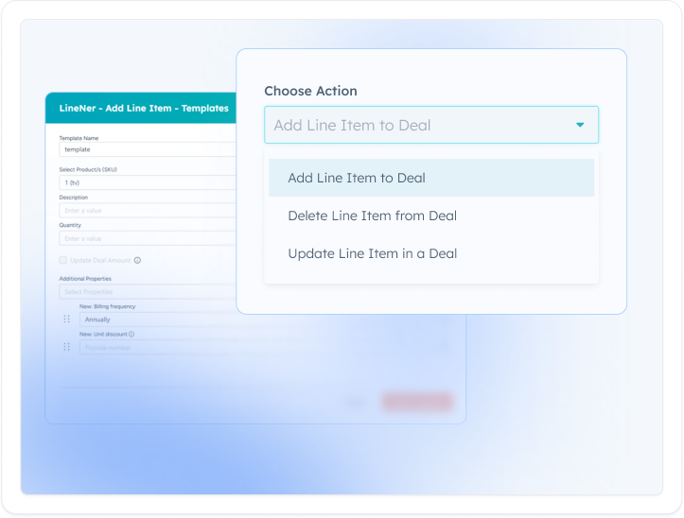This screenshot has width=684, height=518.
Task: Click the blurred red button at bottom
Action: [416, 402]
